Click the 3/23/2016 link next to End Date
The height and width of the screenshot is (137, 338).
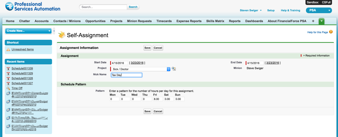tap(273, 63)
